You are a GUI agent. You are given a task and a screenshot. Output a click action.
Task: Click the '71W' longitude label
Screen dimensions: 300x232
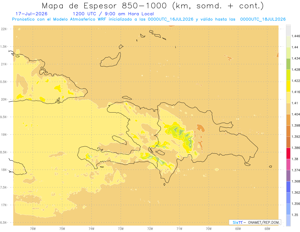pos(179,229)
